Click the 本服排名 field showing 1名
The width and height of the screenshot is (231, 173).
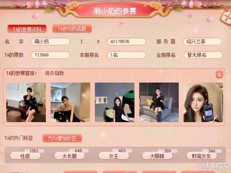tap(126, 55)
